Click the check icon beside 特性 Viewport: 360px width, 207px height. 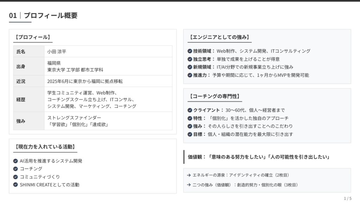(x=190, y=118)
